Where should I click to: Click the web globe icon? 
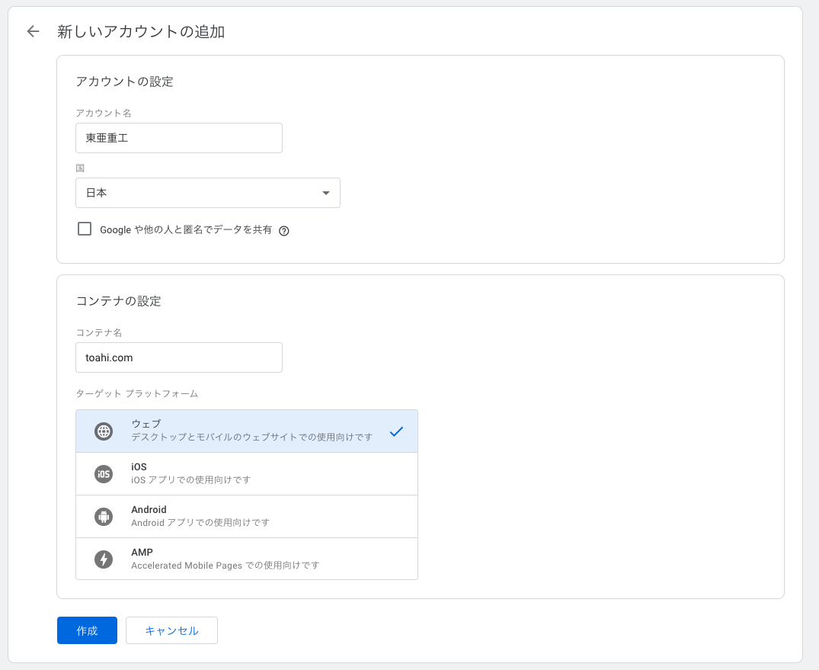(103, 431)
